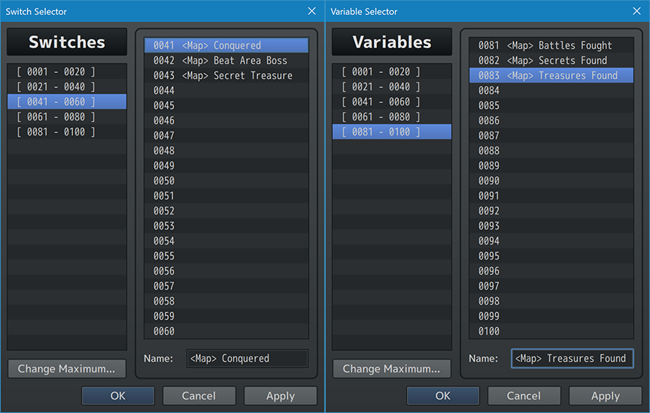The image size is (650, 413).
Task: Cancel the Switch Selector dialog
Action: pyautogui.click(x=199, y=396)
